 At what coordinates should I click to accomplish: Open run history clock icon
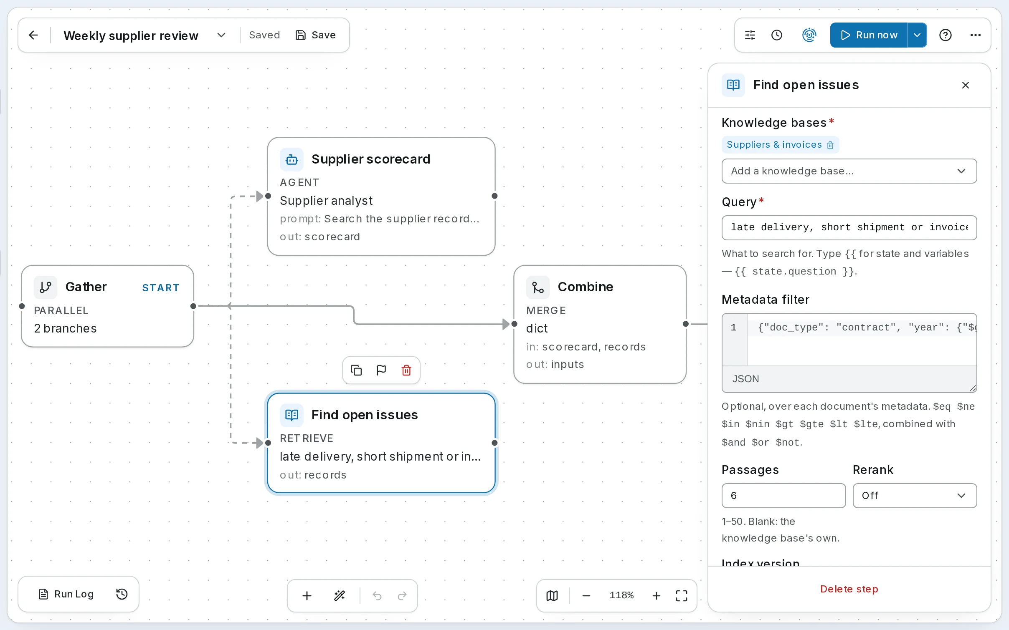coord(777,35)
